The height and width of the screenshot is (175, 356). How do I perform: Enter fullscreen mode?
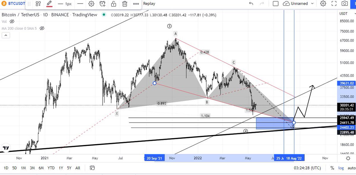(x=334, y=4)
